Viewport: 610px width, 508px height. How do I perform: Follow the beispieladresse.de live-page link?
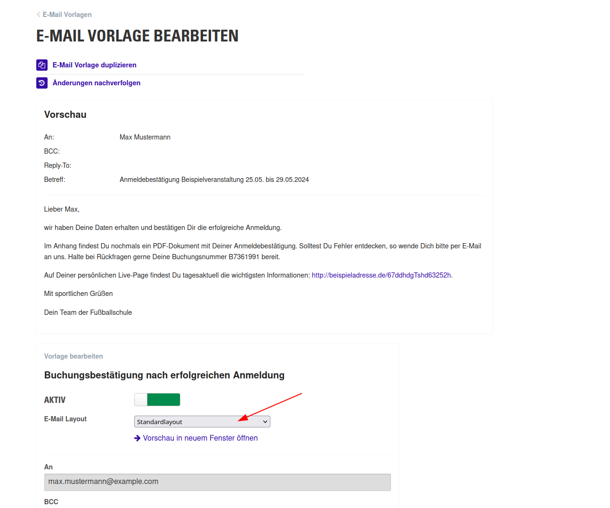tap(382, 275)
